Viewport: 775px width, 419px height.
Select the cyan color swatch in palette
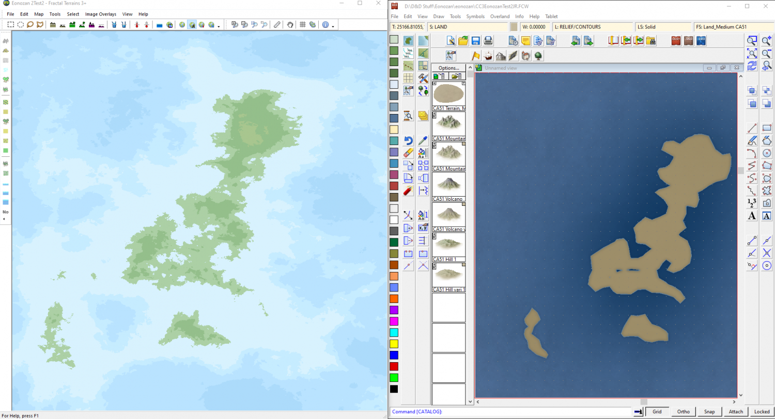(394, 332)
